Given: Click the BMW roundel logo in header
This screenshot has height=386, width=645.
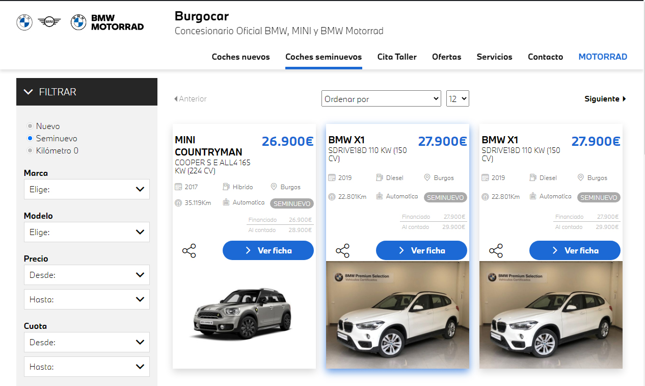Looking at the screenshot, I should 24,22.
